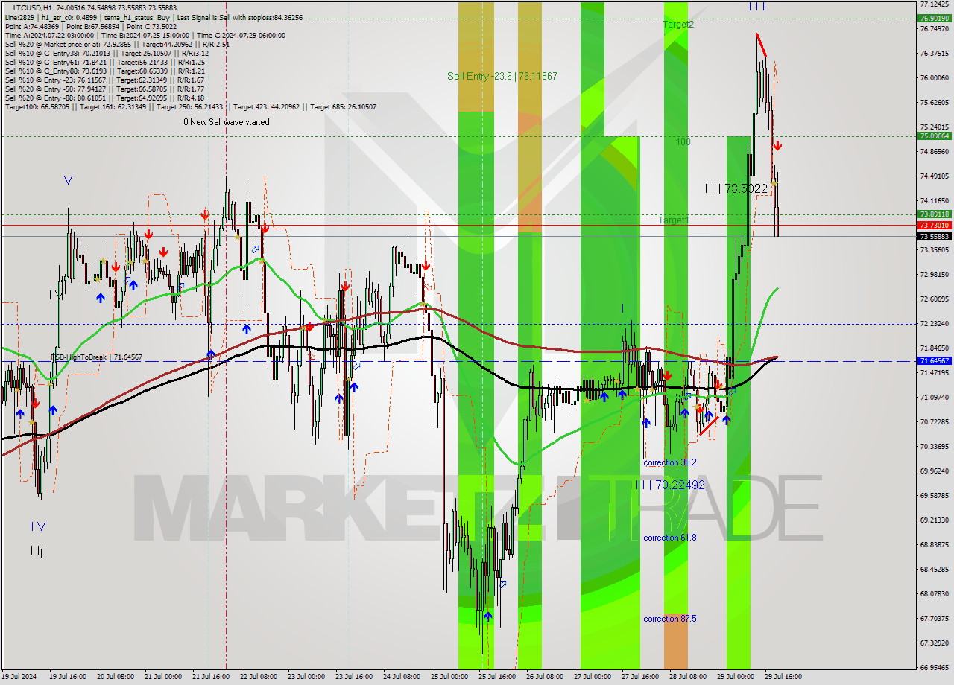Click the '100' level label near 75.09664
Image resolution: width=954 pixels, height=685 pixels.
[683, 141]
